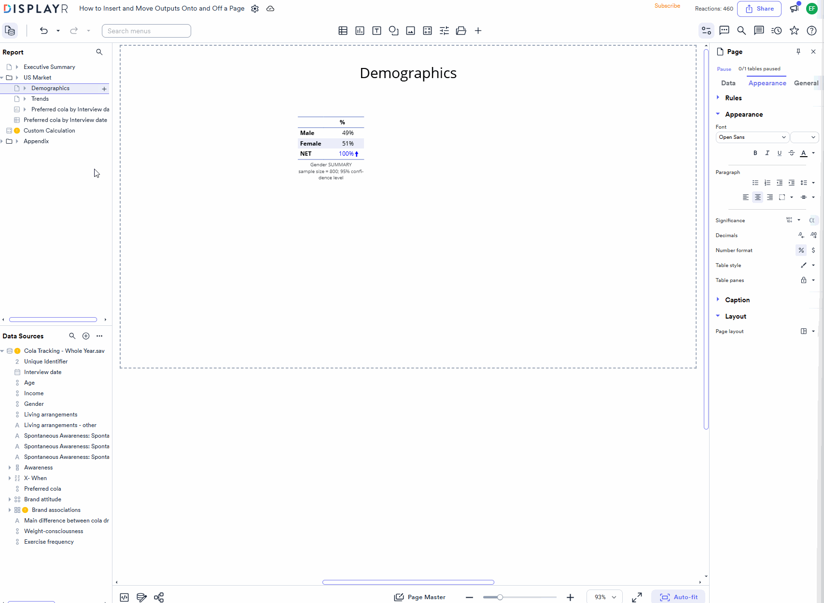The image size is (824, 603).
Task: Click the Search menus input field
Action: [x=146, y=30]
